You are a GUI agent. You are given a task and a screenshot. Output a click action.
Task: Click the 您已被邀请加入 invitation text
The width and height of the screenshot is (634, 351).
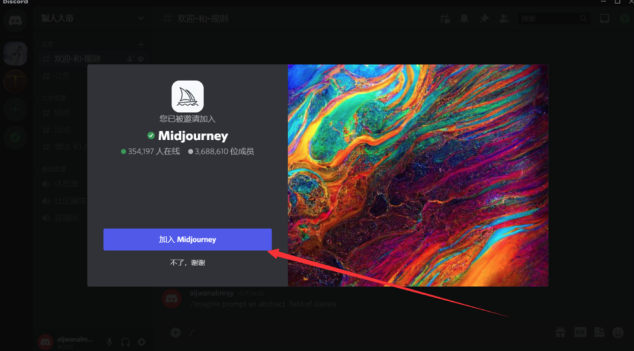[187, 119]
